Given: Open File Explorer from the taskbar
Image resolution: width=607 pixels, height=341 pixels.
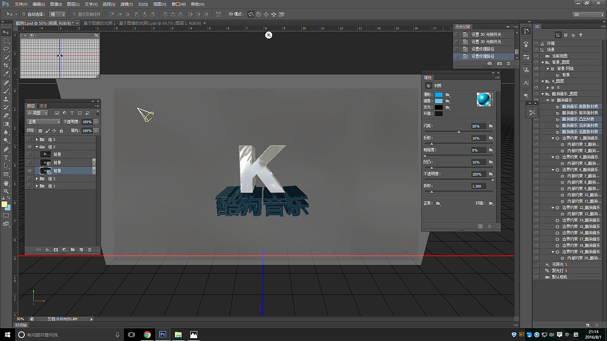Looking at the screenshot, I should [x=178, y=334].
